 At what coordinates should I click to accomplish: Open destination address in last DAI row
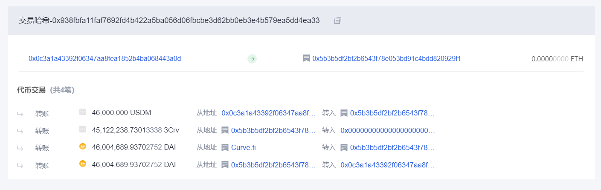coord(388,164)
